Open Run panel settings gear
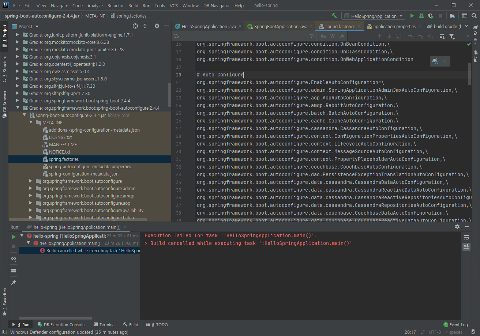 pos(457,227)
